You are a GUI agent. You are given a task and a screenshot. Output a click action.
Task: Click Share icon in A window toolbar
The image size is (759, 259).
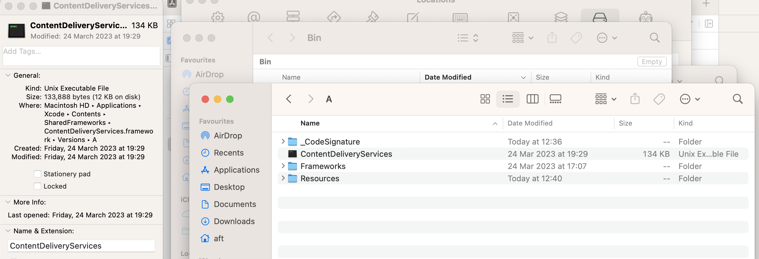(x=635, y=99)
